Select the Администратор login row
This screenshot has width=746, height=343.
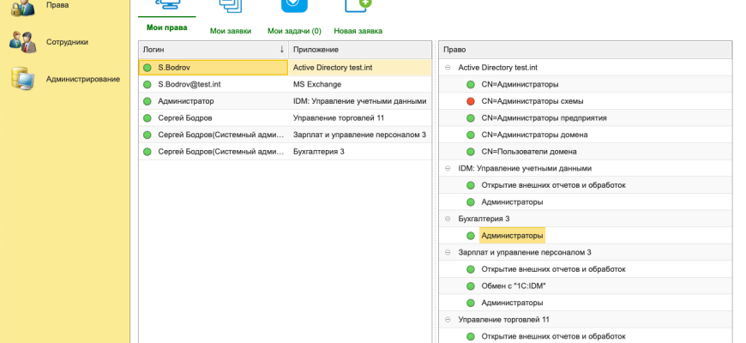pyautogui.click(x=185, y=101)
